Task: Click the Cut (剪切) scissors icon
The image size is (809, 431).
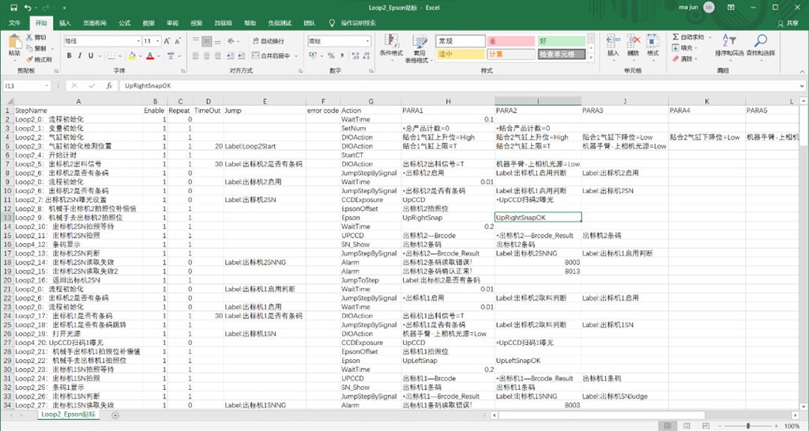Action: tap(29, 38)
